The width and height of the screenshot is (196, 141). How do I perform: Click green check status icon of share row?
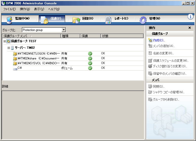[x=90, y=58]
